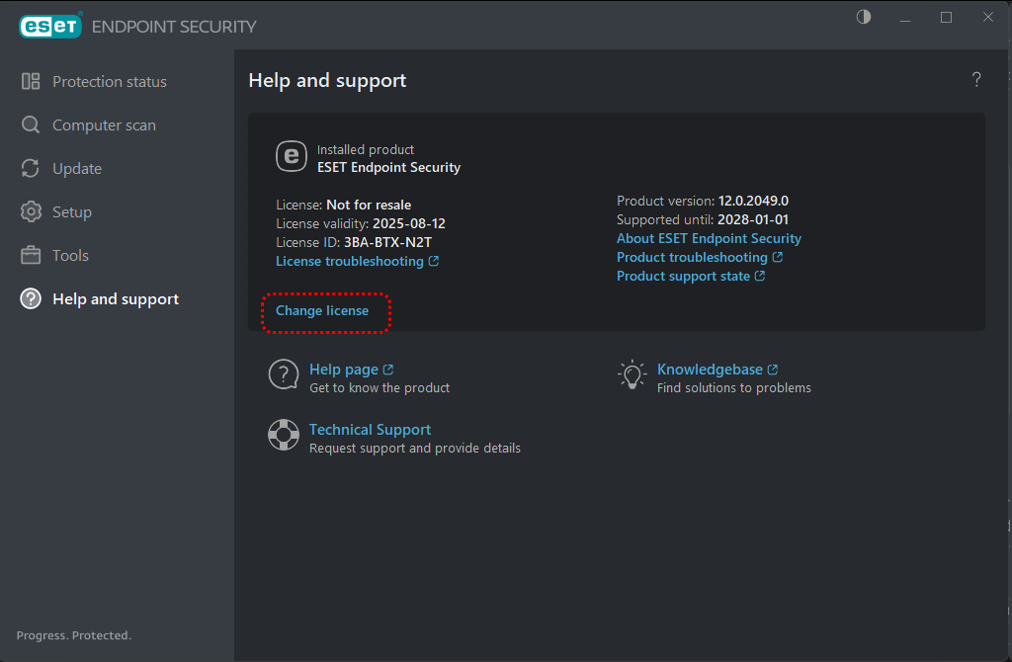Click the ESET logo in title bar
This screenshot has height=662, width=1012.
[49, 27]
